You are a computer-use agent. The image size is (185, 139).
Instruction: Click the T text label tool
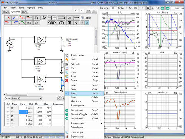[x=83, y=23]
